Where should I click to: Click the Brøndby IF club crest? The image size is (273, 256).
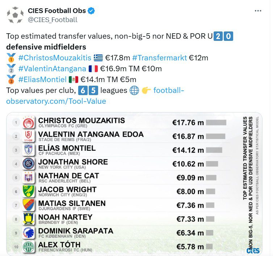29,219
